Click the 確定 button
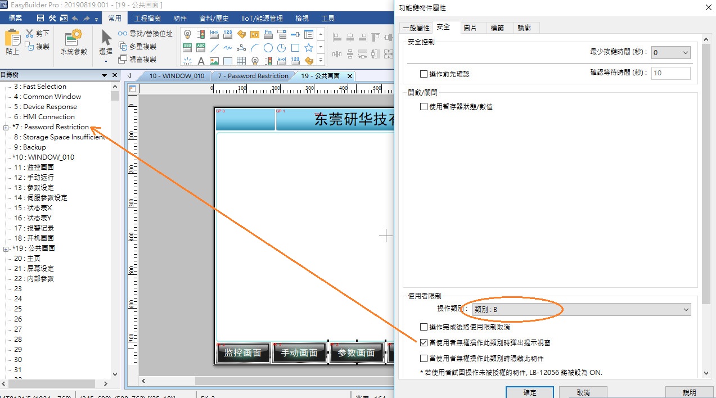The image size is (716, 398). tap(529, 392)
